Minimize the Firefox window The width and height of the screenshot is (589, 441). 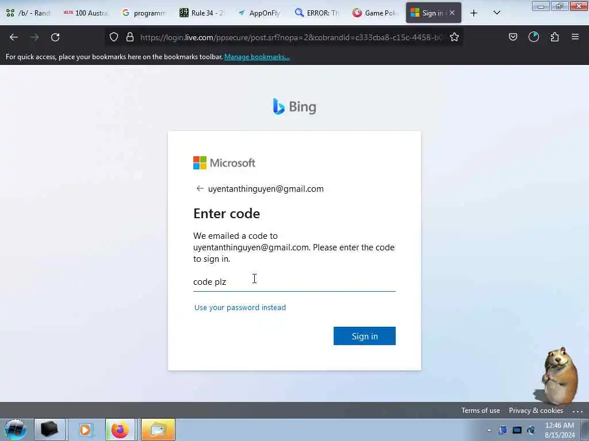coord(541,6)
